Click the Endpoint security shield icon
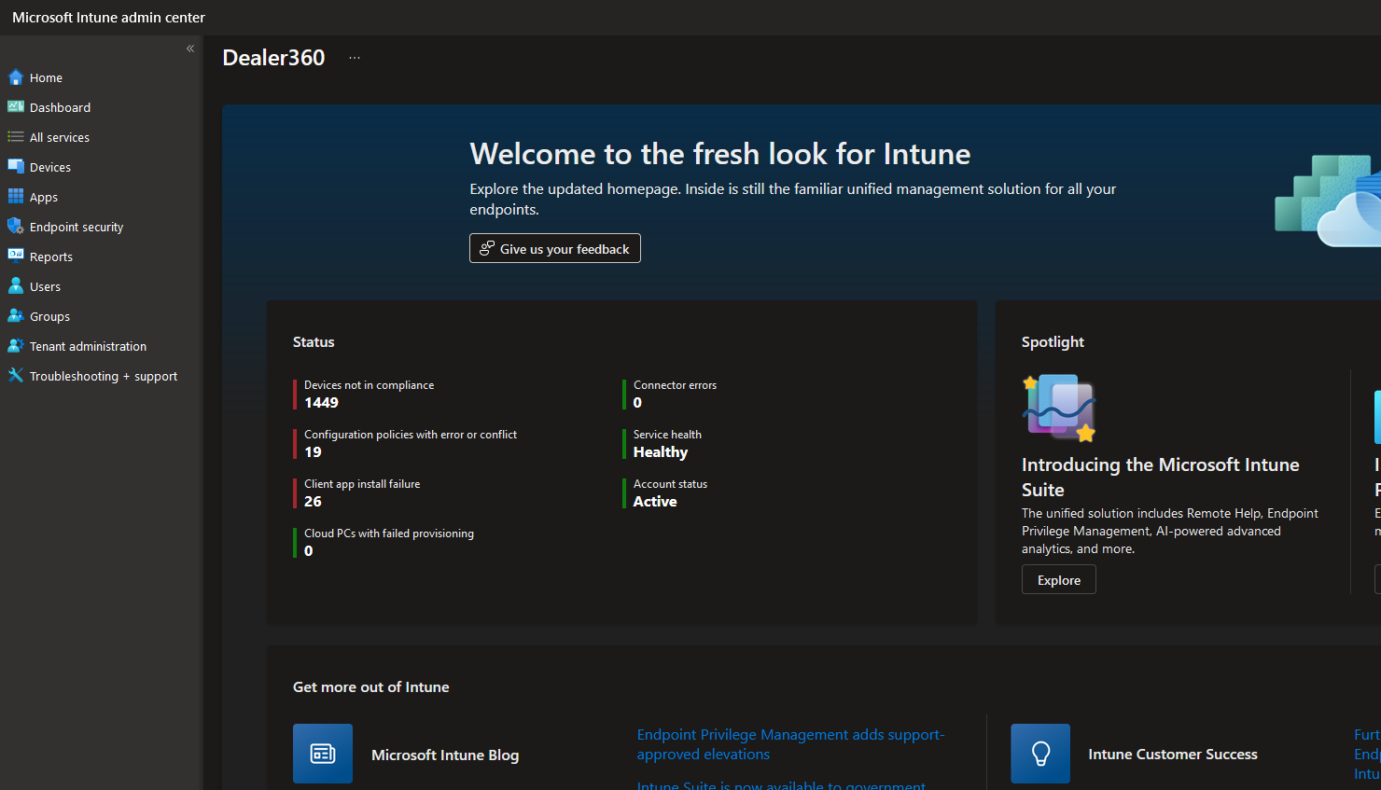The image size is (1381, 790). pos(16,227)
